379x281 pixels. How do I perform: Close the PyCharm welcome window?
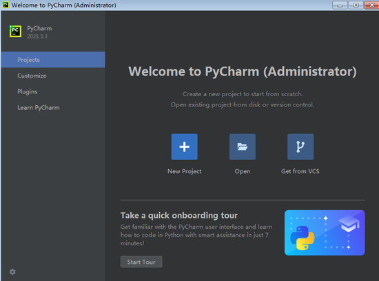pyautogui.click(x=371, y=5)
